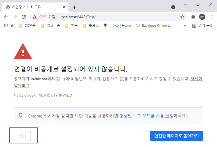
Task: Open the 알고리즘 bookmark folder
Action: pos(50,25)
